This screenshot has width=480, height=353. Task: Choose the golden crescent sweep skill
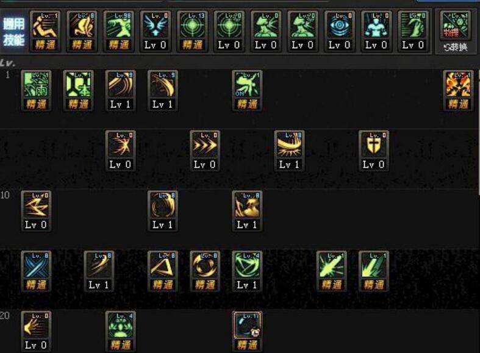point(289,151)
